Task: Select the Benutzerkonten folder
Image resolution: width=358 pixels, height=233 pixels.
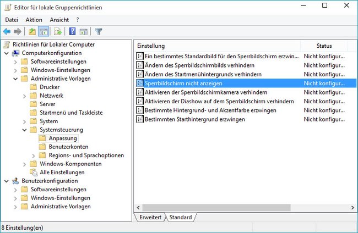Action: pyautogui.click(x=68, y=147)
